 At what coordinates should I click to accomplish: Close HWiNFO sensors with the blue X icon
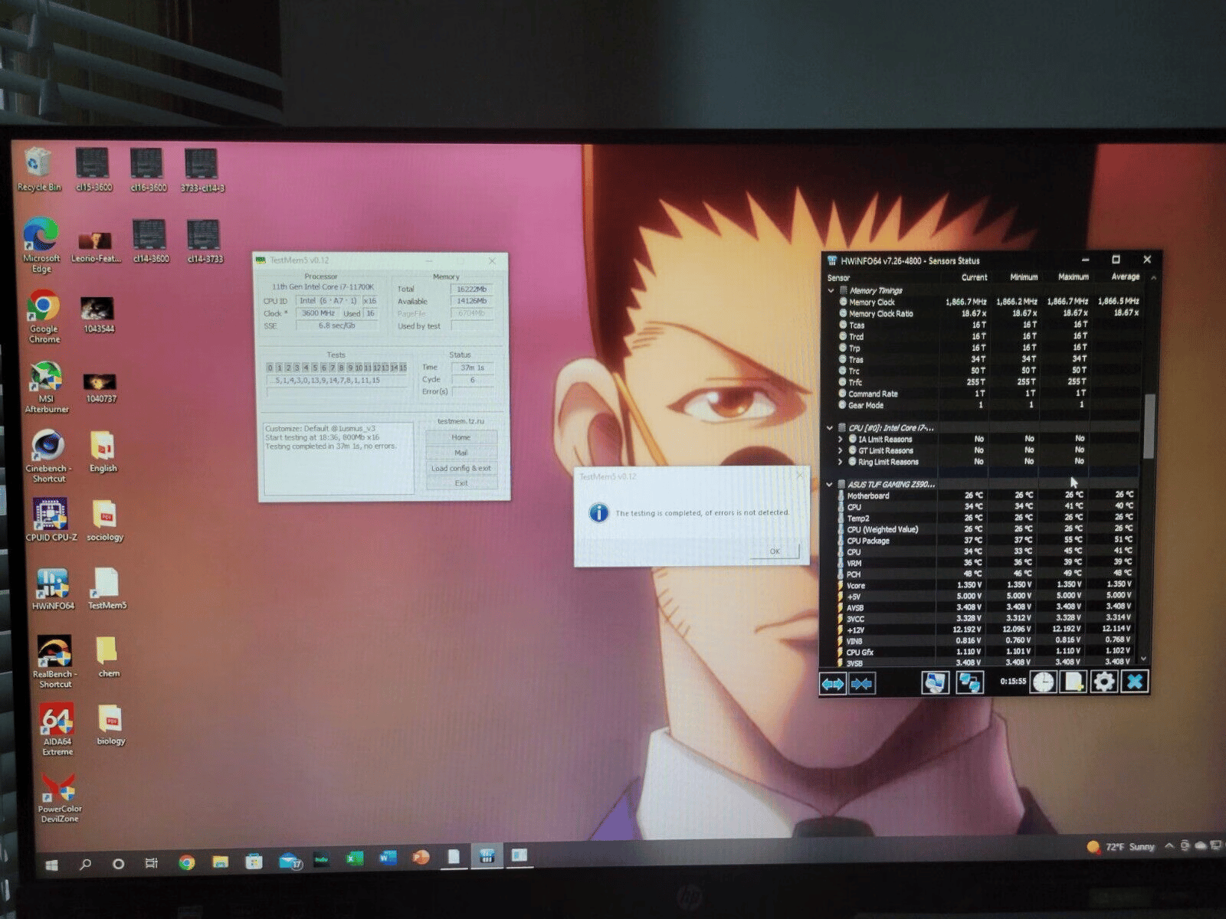tap(1135, 681)
